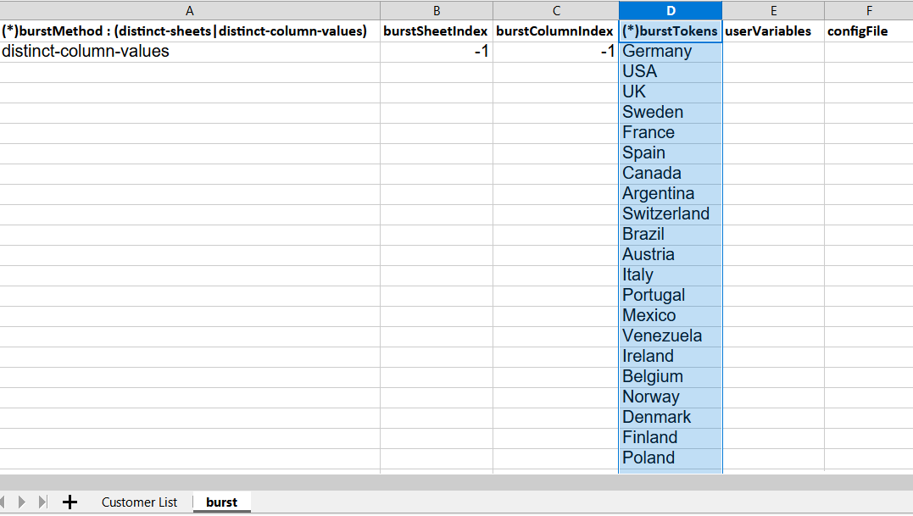Select column F header
Viewport: 913px width, 516px height.
869,10
